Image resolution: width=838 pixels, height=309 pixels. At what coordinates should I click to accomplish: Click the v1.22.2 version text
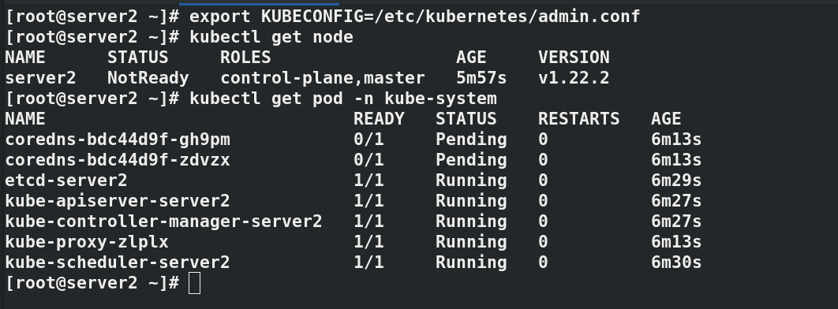(x=574, y=78)
